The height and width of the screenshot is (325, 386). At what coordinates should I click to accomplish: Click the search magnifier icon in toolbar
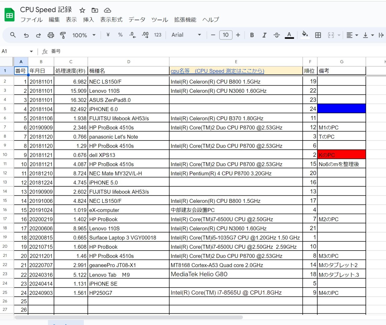[13, 35]
